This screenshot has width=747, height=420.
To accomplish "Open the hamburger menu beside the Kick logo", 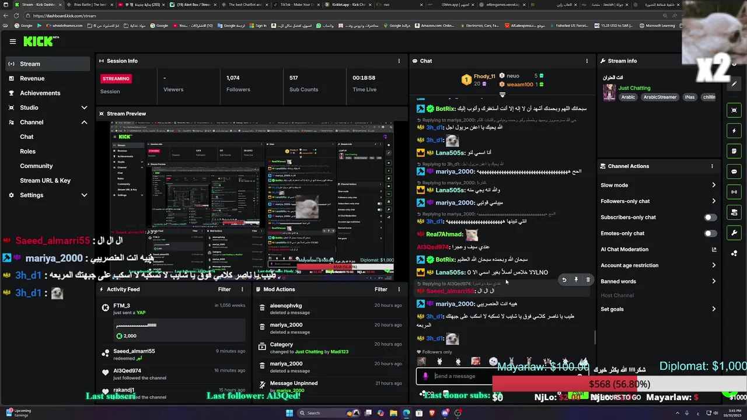I will tap(13, 41).
